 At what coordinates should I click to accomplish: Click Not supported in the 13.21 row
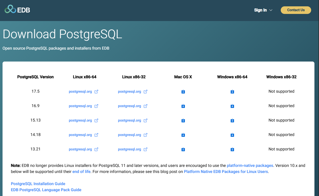281,149
